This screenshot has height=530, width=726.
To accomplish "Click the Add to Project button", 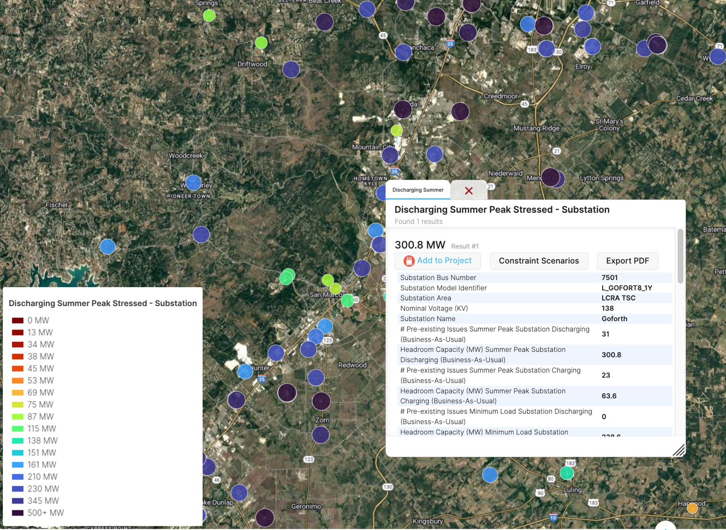I will click(438, 261).
